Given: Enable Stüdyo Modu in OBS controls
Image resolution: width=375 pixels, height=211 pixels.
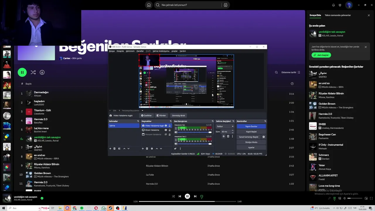Looking at the screenshot, I should [x=251, y=142].
